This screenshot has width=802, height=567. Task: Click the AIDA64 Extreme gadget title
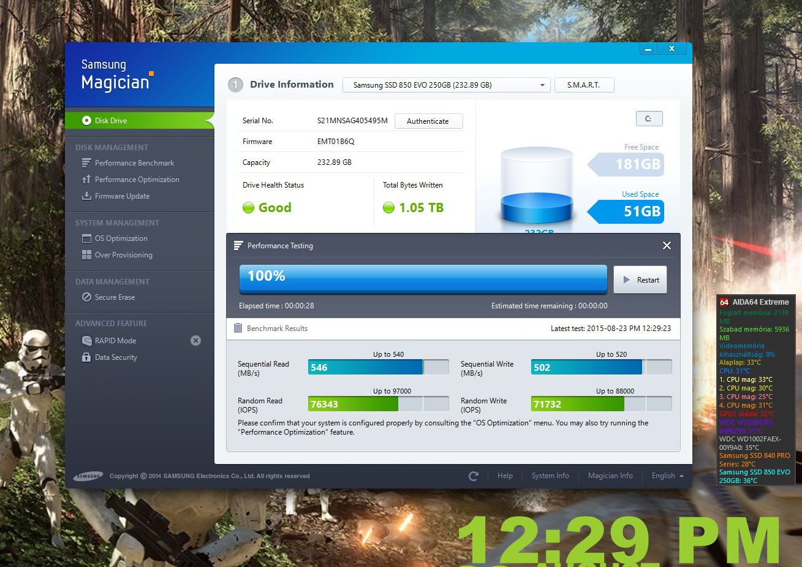click(x=760, y=302)
